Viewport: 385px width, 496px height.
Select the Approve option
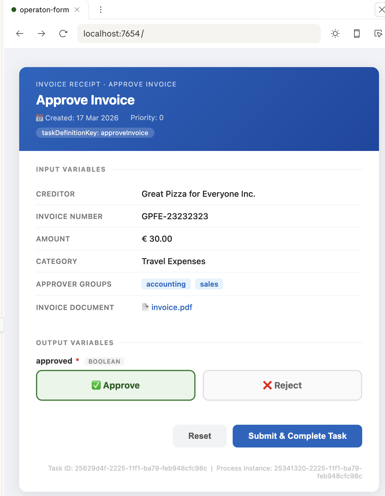116,385
